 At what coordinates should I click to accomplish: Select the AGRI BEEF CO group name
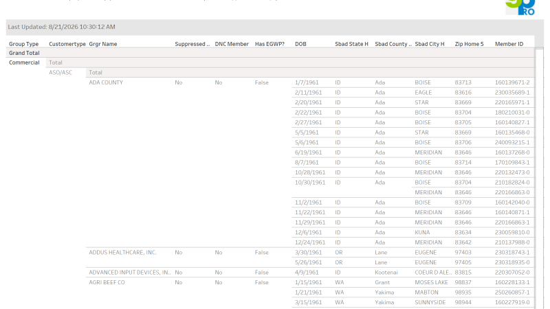point(107,282)
